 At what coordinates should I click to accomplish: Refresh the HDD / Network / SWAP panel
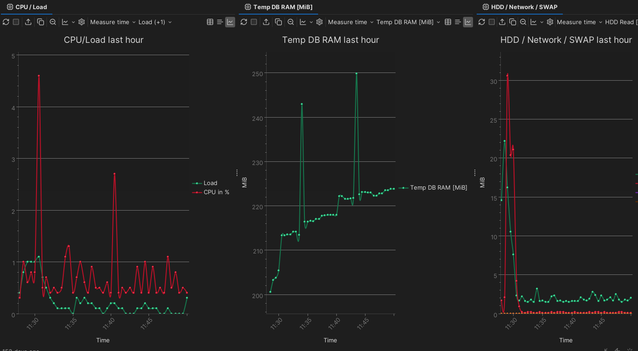tap(482, 22)
